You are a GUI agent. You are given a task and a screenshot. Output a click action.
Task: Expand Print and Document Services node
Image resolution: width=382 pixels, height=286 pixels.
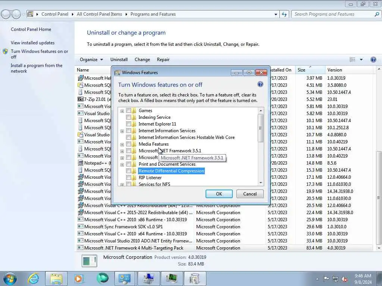[122, 165]
